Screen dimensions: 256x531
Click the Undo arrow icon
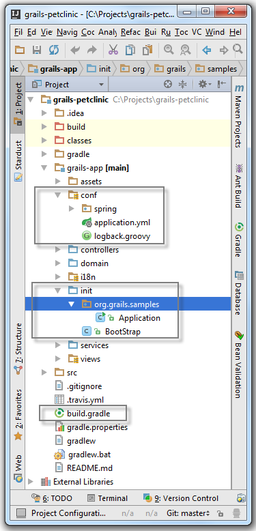click(x=75, y=51)
